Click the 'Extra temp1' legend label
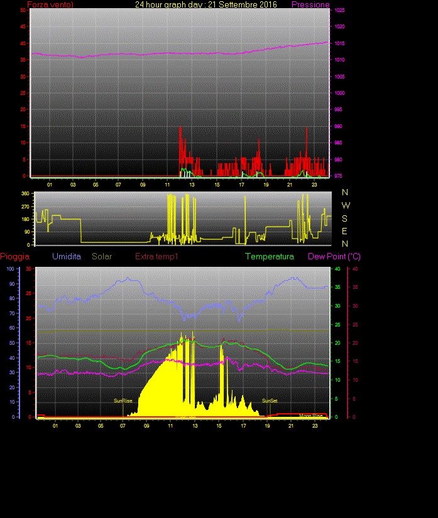This screenshot has height=518, width=438. click(157, 257)
